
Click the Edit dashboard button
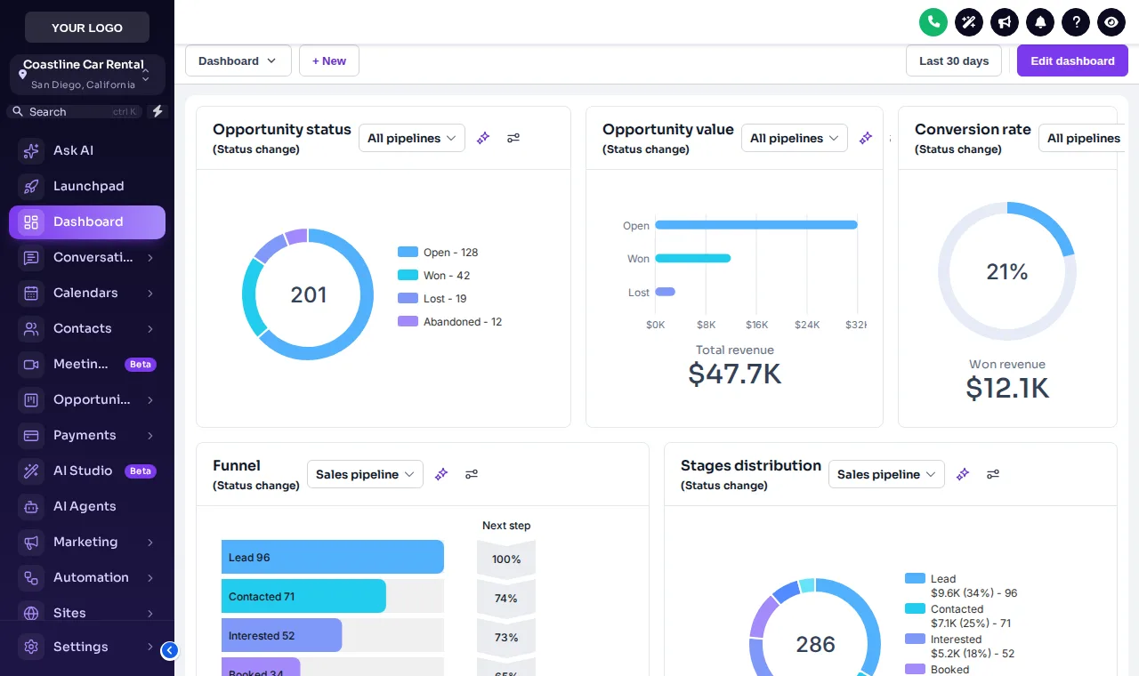coord(1072,60)
